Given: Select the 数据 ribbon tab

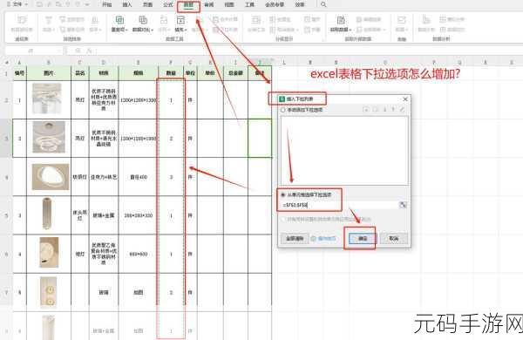Looking at the screenshot, I should [x=188, y=5].
